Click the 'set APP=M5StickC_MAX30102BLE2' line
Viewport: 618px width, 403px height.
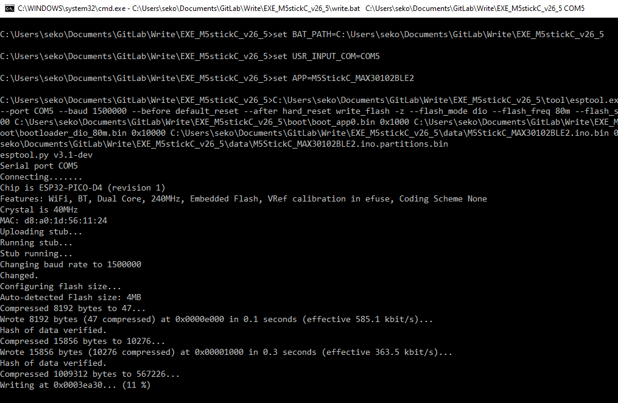click(207, 79)
